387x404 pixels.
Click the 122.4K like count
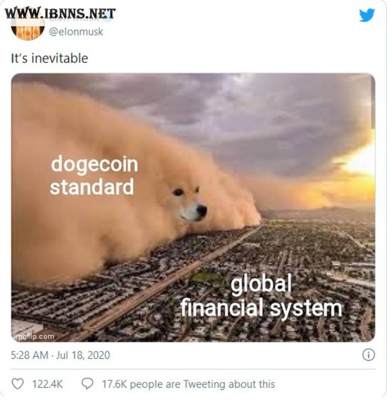[47, 384]
